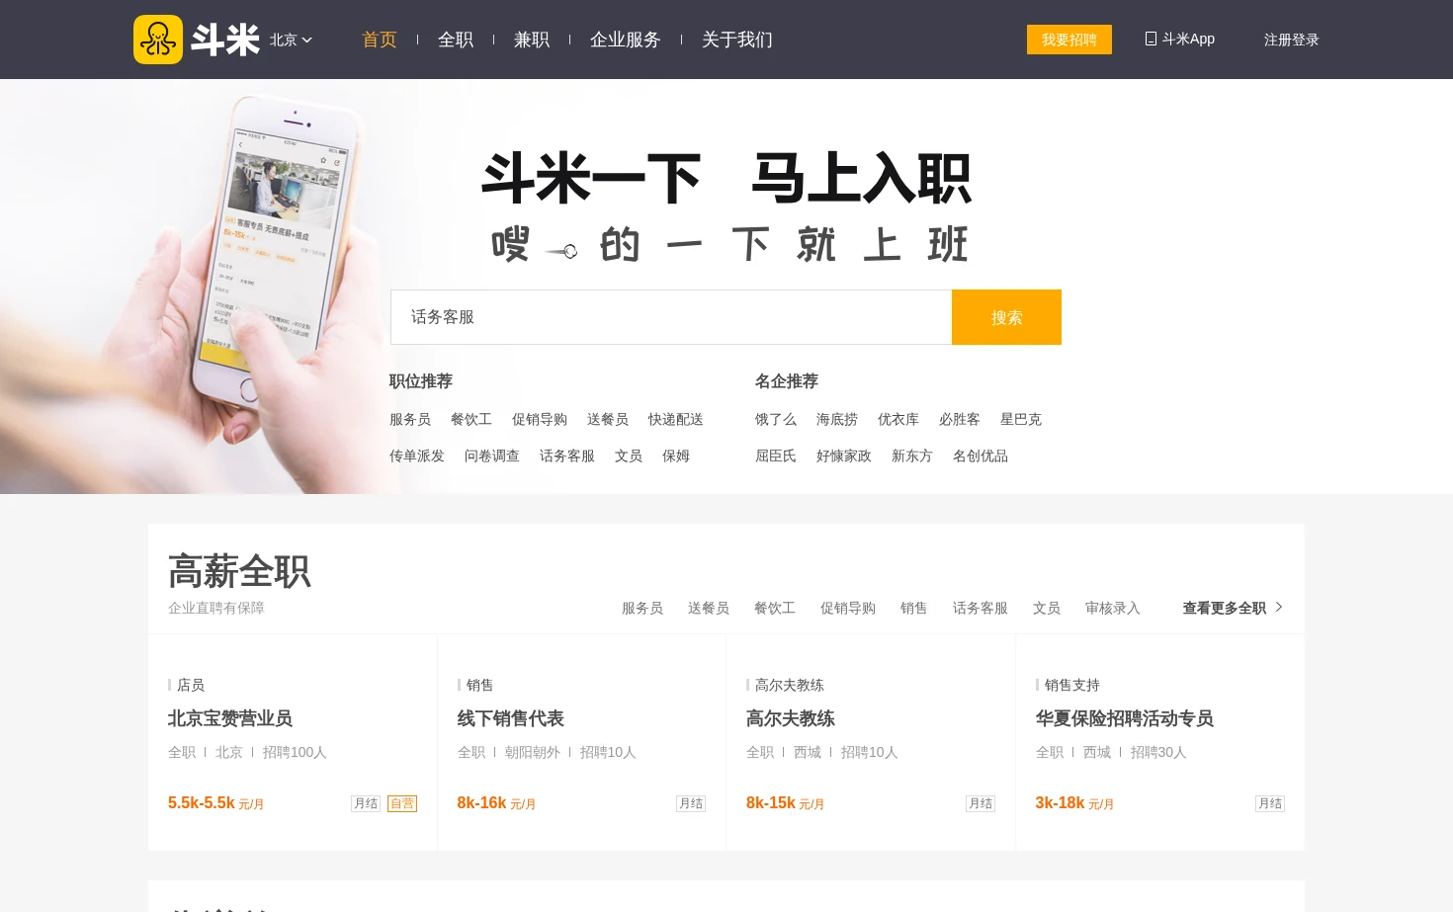Click the arrow next to 查看更多全职

click(x=1279, y=607)
